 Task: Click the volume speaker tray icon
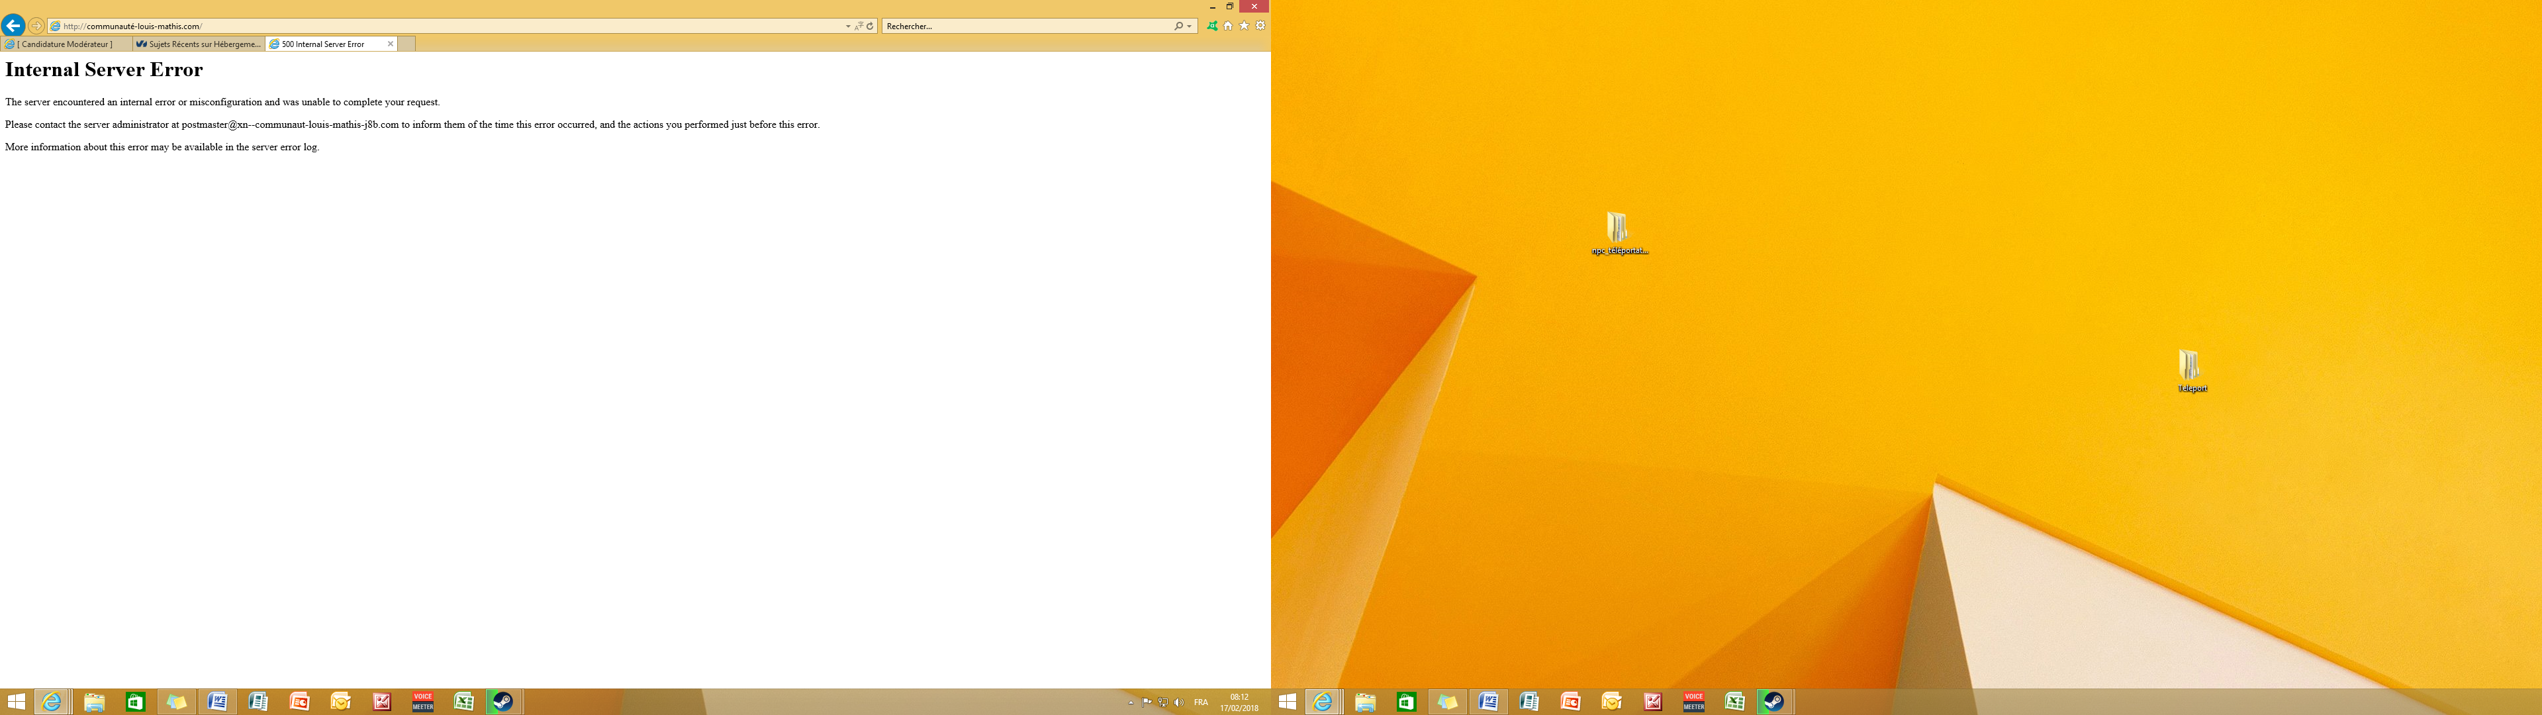(x=1178, y=703)
